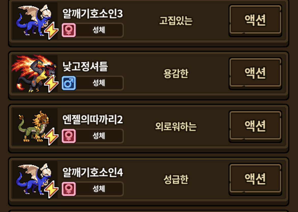Image resolution: width=298 pixels, height=212 pixels.
Task: Click the 성급한 personality label
Action: point(176,179)
